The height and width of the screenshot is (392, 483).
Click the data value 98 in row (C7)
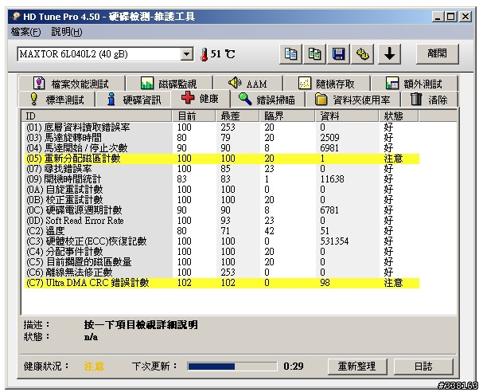pos(325,283)
